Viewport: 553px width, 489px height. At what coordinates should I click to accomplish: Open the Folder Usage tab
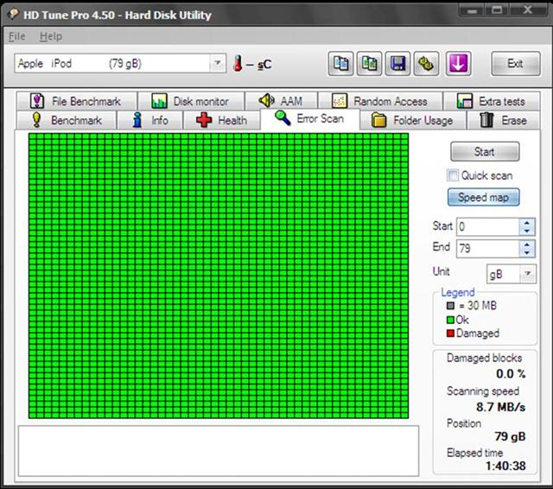pos(412,121)
